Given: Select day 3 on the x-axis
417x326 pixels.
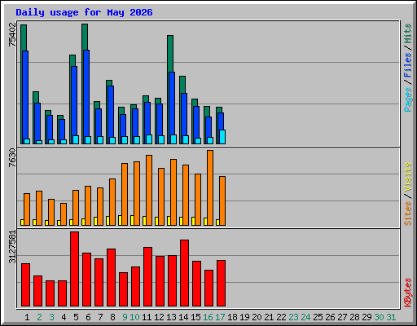Looking at the screenshot, I should pos(51,317).
